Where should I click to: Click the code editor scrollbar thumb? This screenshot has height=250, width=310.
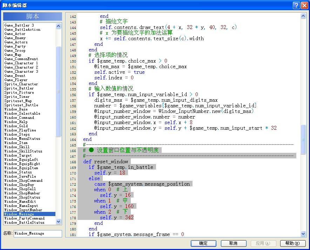(303, 140)
